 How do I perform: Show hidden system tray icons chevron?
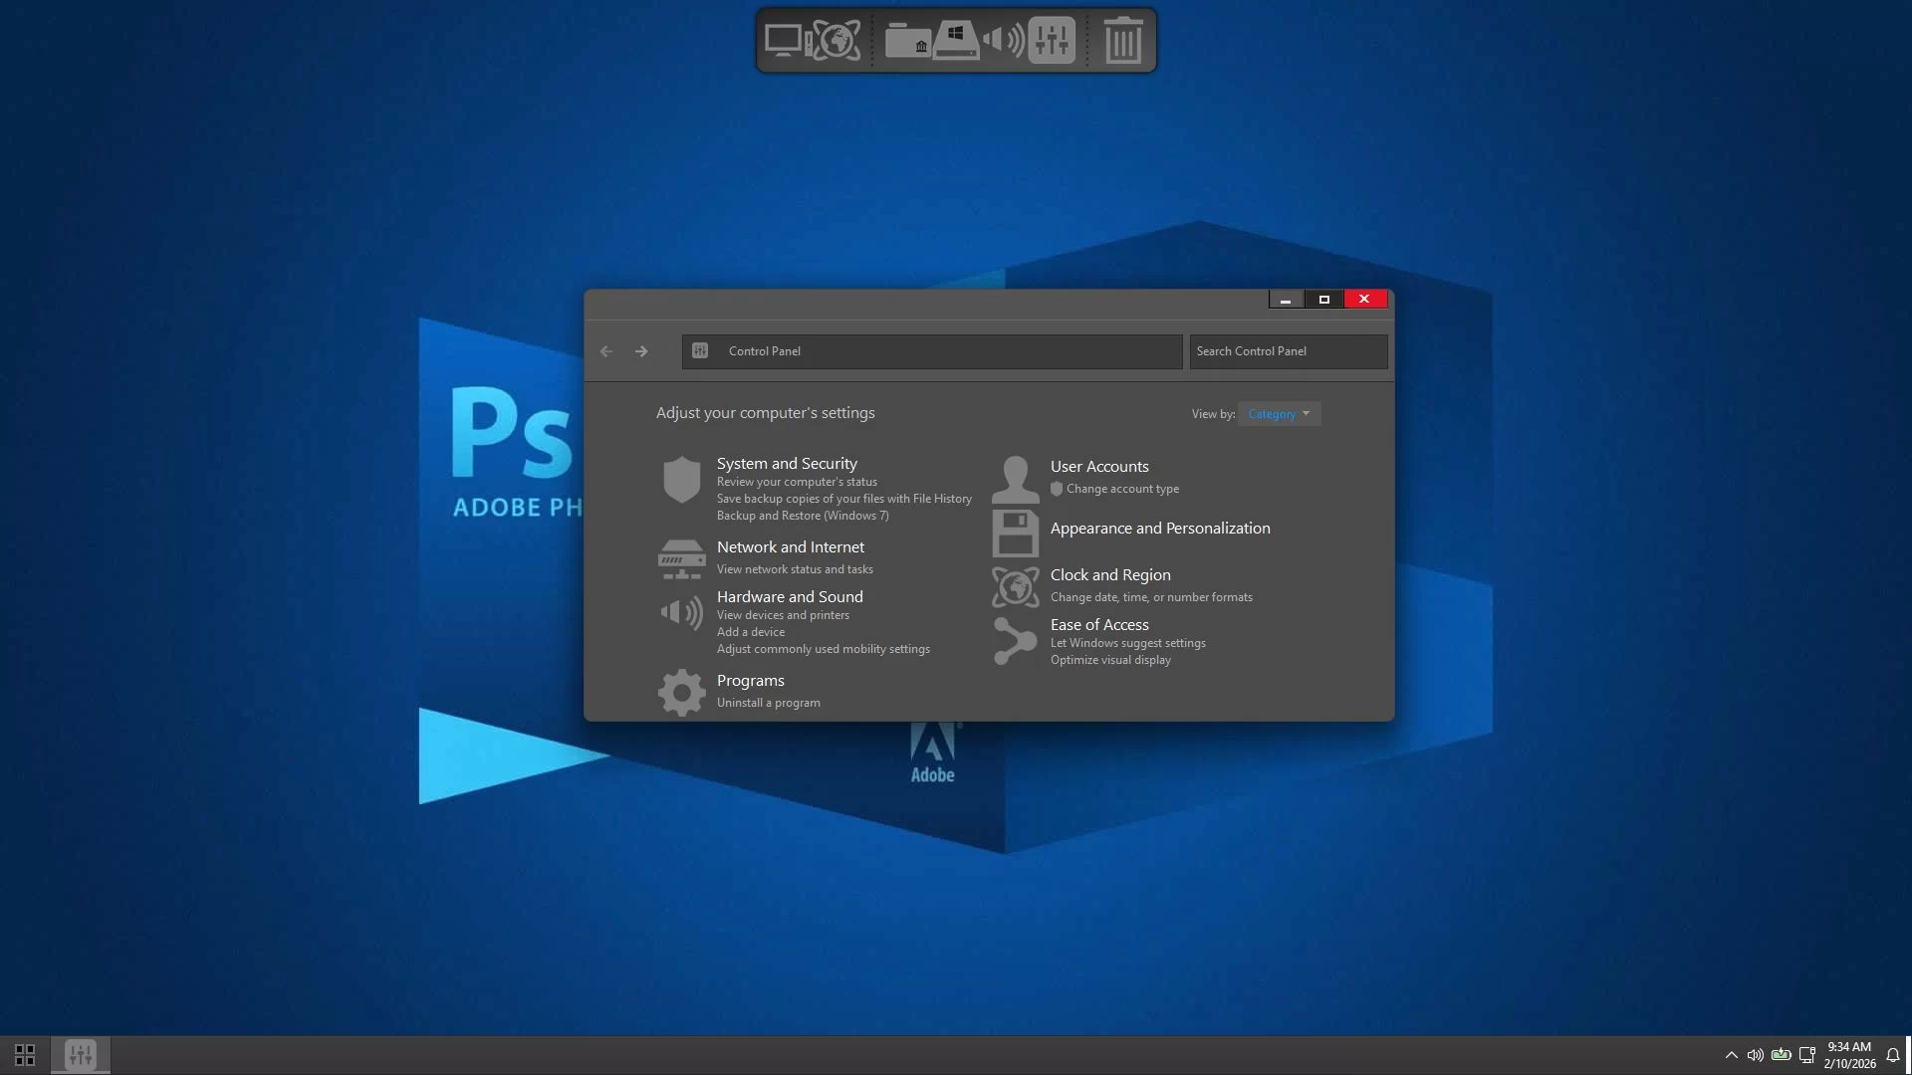click(1731, 1055)
